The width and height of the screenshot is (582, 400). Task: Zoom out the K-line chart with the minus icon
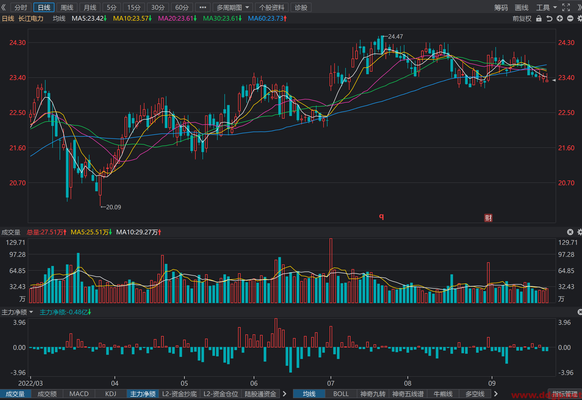click(570, 19)
